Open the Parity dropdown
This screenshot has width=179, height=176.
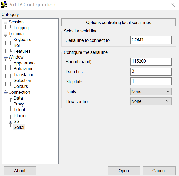[x=151, y=91]
